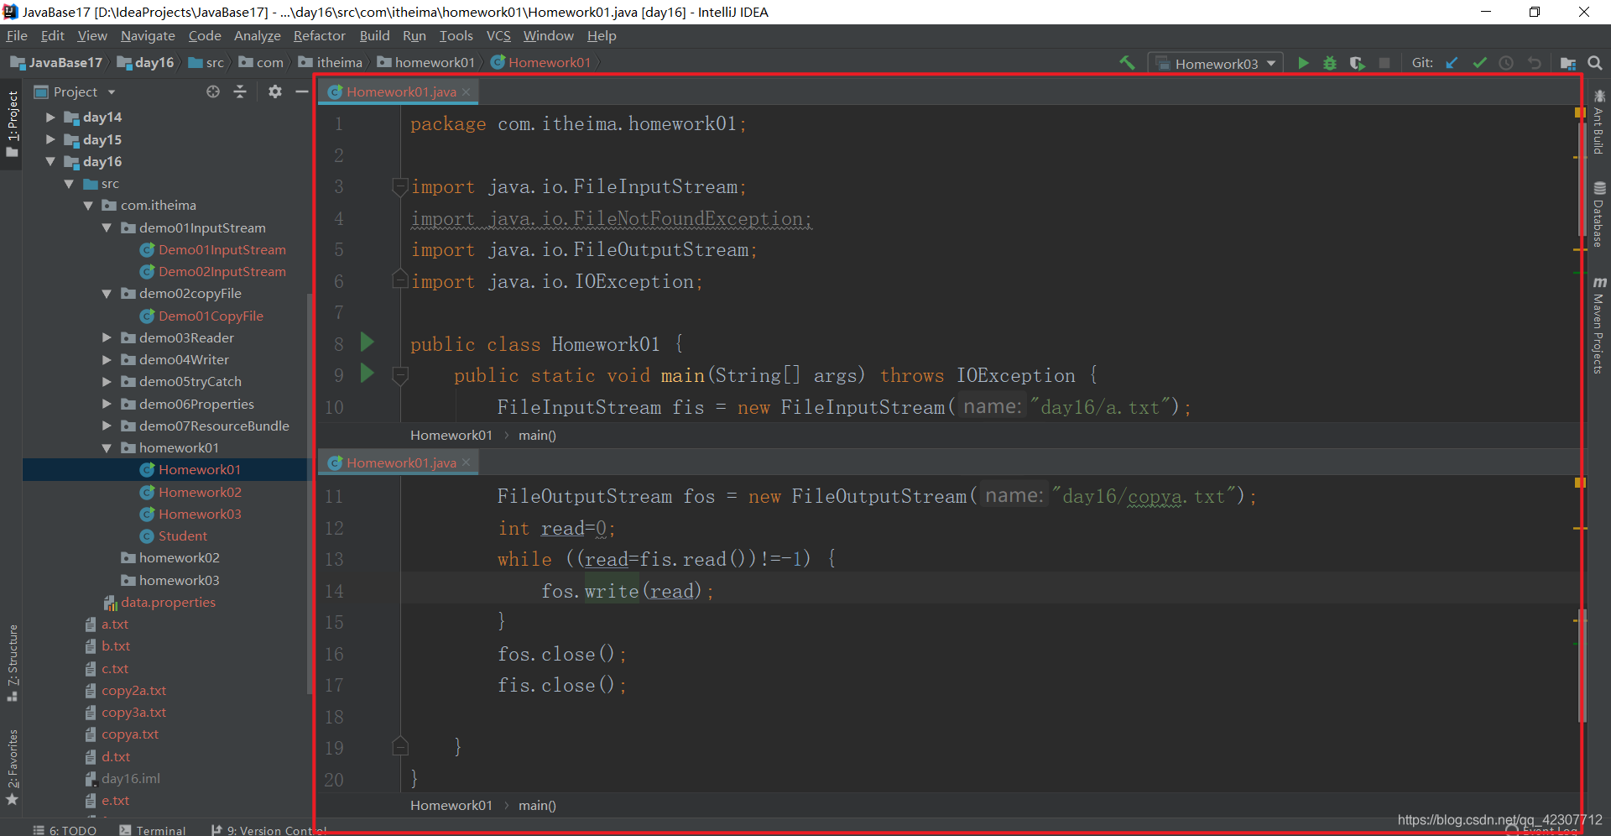Click the day16 breadcrumb in navigation bar
Screen dimensions: 1611x836
pyautogui.click(x=145, y=63)
